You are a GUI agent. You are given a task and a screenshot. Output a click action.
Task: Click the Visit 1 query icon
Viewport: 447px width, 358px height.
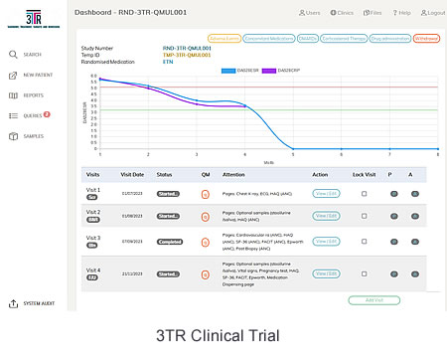tap(206, 194)
